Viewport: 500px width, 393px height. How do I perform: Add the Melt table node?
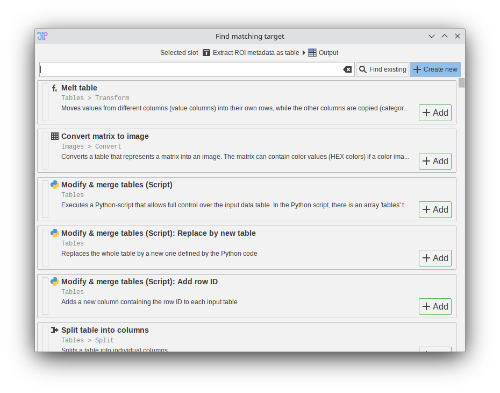(435, 113)
